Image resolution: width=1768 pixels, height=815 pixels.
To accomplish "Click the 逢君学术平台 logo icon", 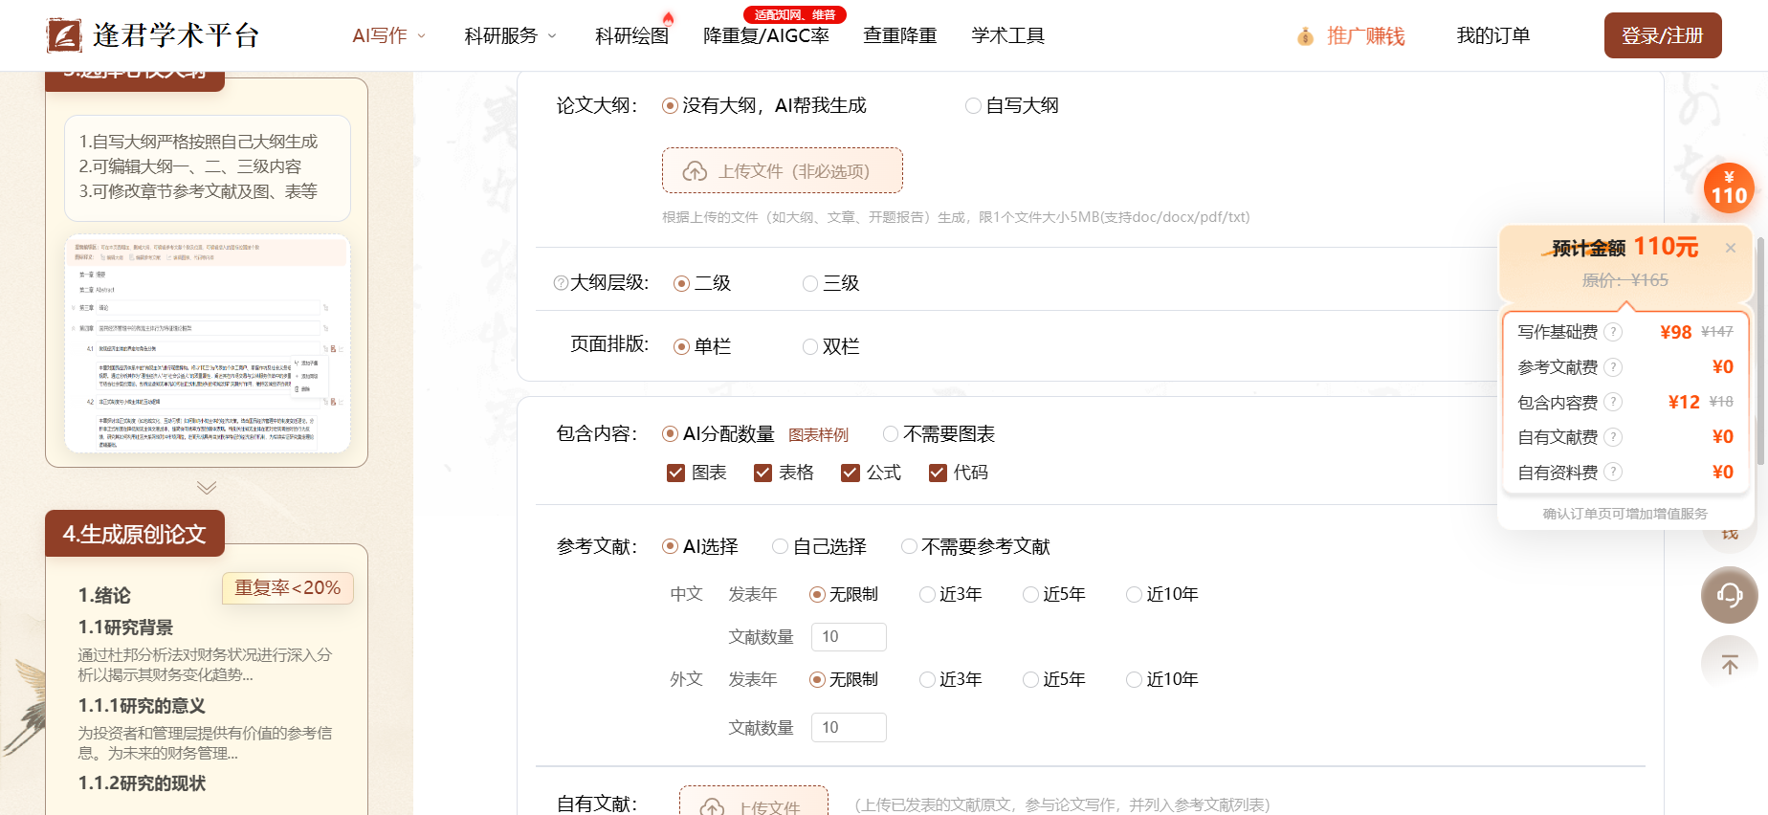I will 64,35.
